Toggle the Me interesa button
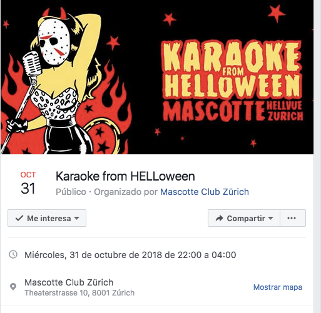 point(47,218)
